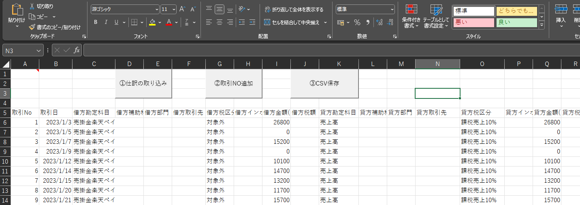Viewport: 580px width, 205px height.
Task: Apply the yellow fill color bucket
Action: pos(152,22)
